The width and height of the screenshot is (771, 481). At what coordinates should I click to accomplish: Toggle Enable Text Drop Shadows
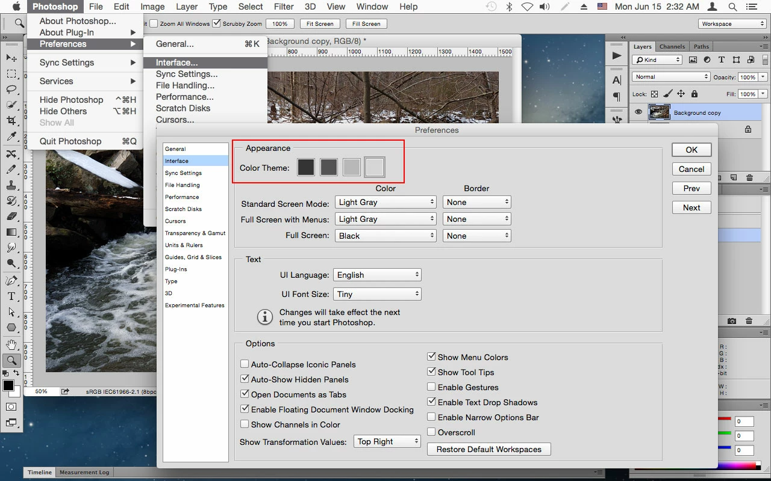click(431, 402)
